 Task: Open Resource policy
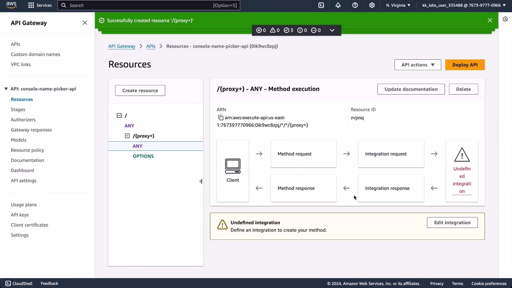pos(27,150)
